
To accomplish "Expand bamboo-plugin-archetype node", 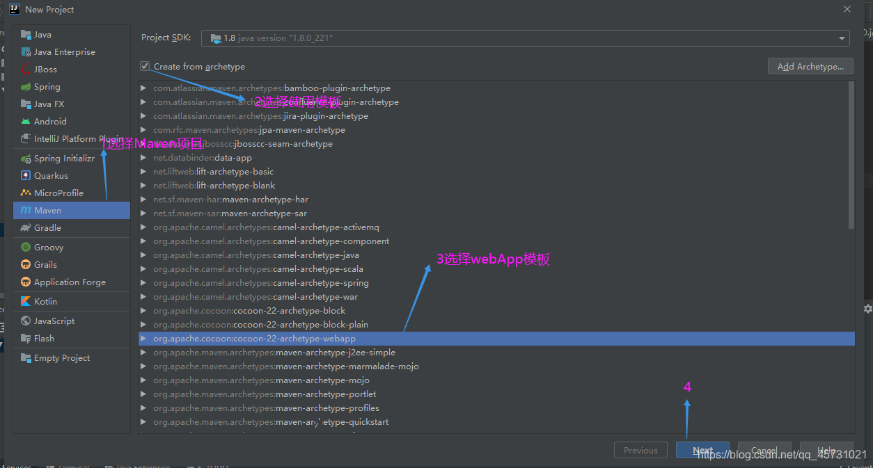I will pos(143,88).
